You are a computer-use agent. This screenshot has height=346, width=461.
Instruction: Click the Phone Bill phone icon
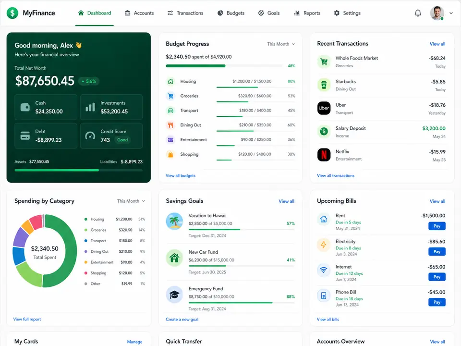(x=324, y=296)
